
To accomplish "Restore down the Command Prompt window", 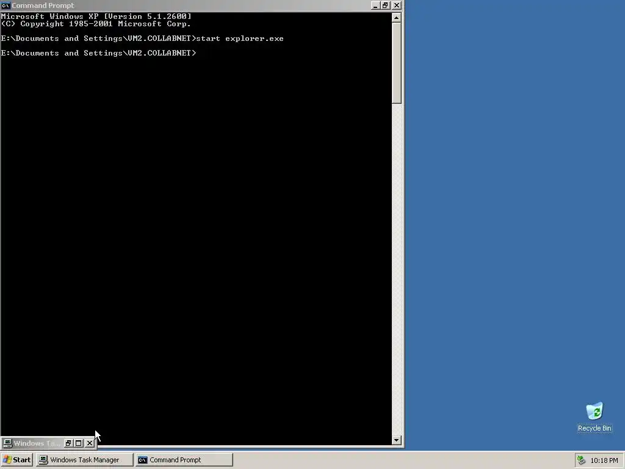I will click(x=385, y=5).
